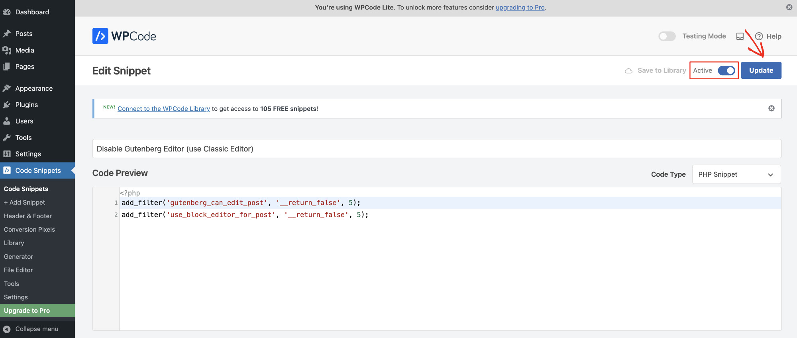Open the inbox notifications icon
The height and width of the screenshot is (338, 797).
click(x=740, y=36)
